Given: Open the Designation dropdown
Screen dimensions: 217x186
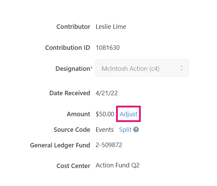Looking at the screenshot, I should [x=142, y=68].
